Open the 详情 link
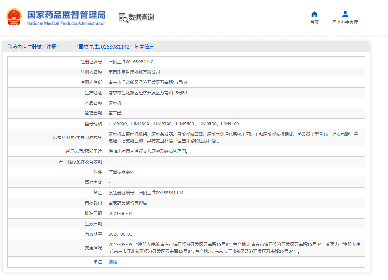Image resolution: width=388 pixels, height=280 pixels. pyautogui.click(x=113, y=262)
